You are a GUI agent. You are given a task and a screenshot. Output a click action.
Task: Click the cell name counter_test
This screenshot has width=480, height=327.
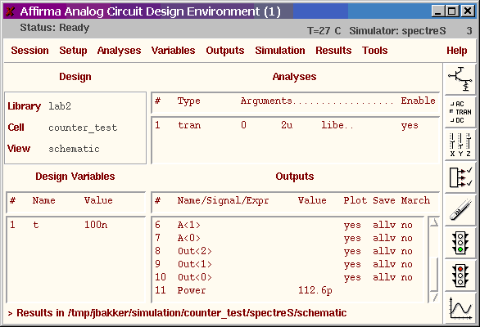click(x=83, y=128)
